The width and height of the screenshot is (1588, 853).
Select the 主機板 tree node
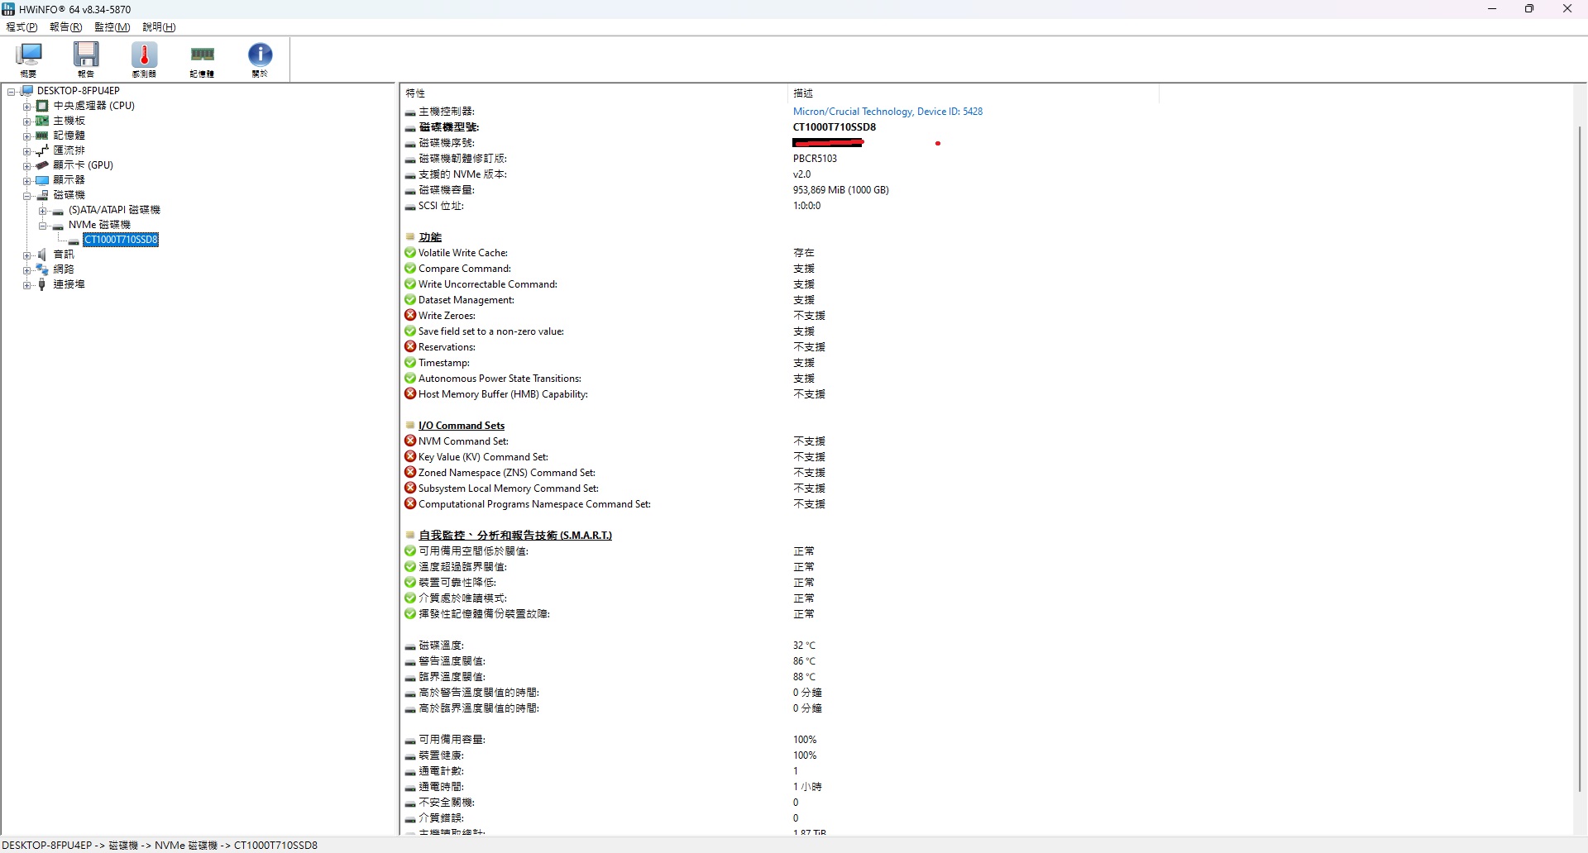tap(69, 121)
